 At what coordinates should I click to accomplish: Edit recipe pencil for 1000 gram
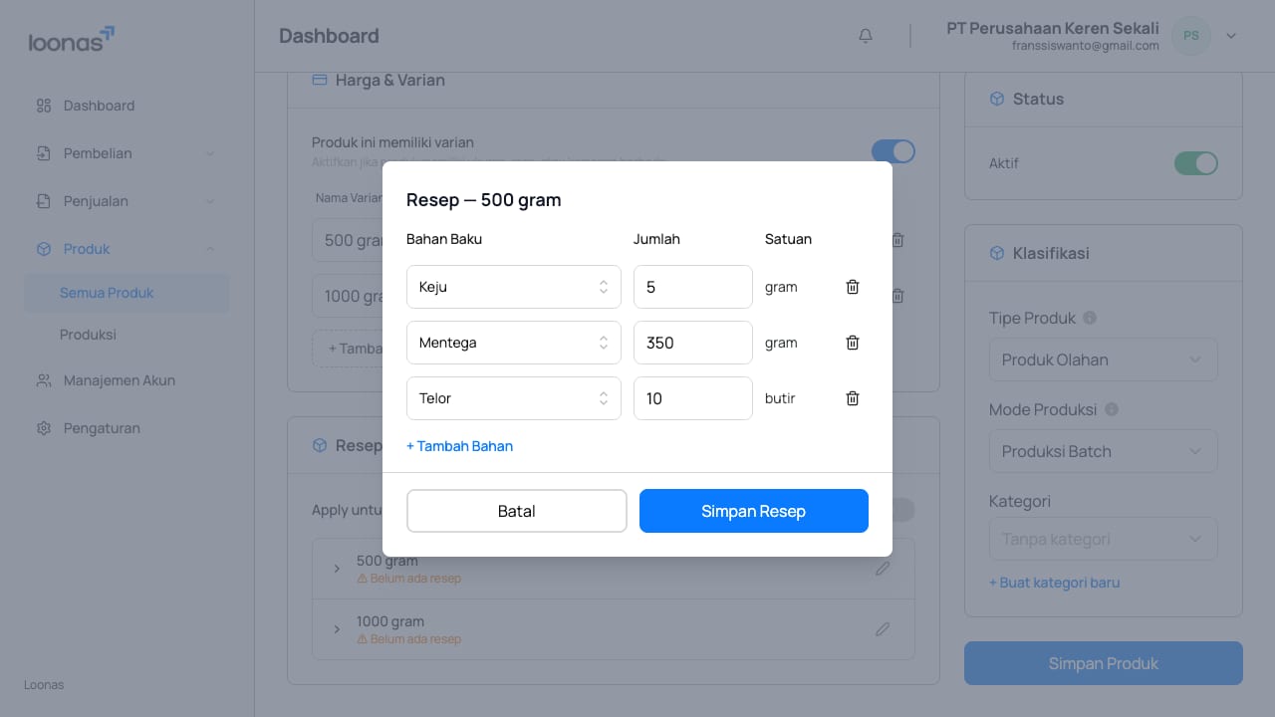point(883,629)
